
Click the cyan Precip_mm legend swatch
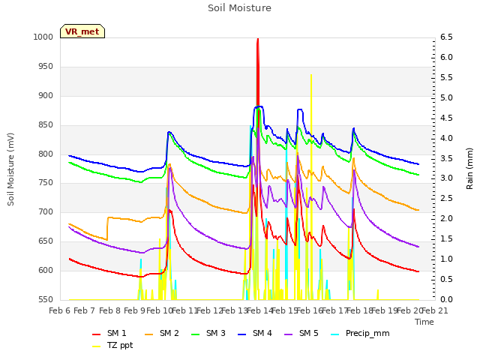335,334
